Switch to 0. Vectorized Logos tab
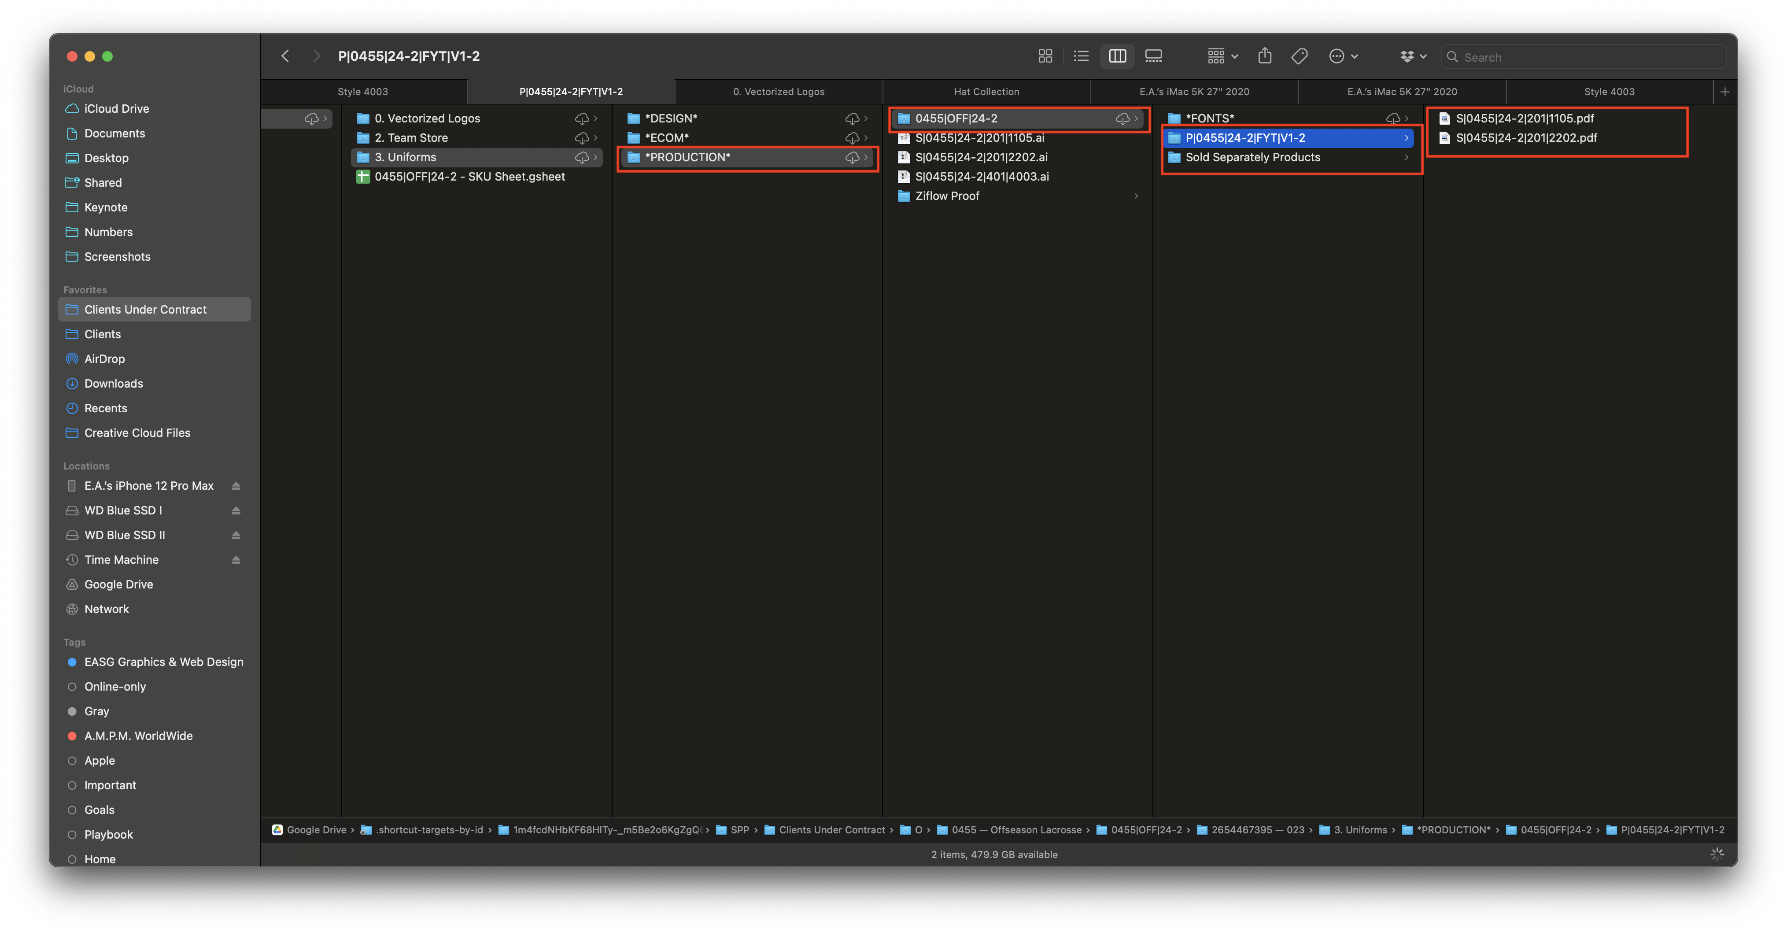Viewport: 1787px width, 932px height. pos(778,92)
